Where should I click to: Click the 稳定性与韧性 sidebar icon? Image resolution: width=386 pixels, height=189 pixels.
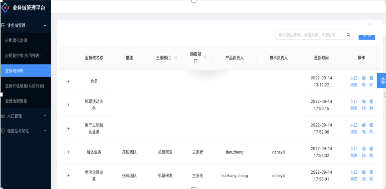(x=3, y=131)
